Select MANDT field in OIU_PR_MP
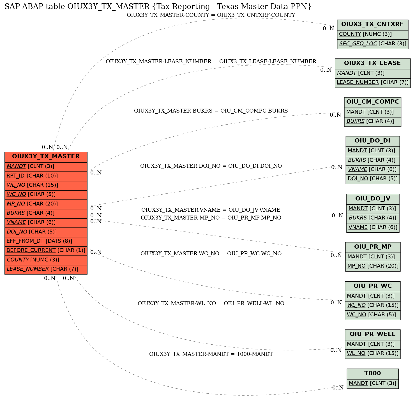The width and height of the screenshot is (415, 397). pos(373,257)
